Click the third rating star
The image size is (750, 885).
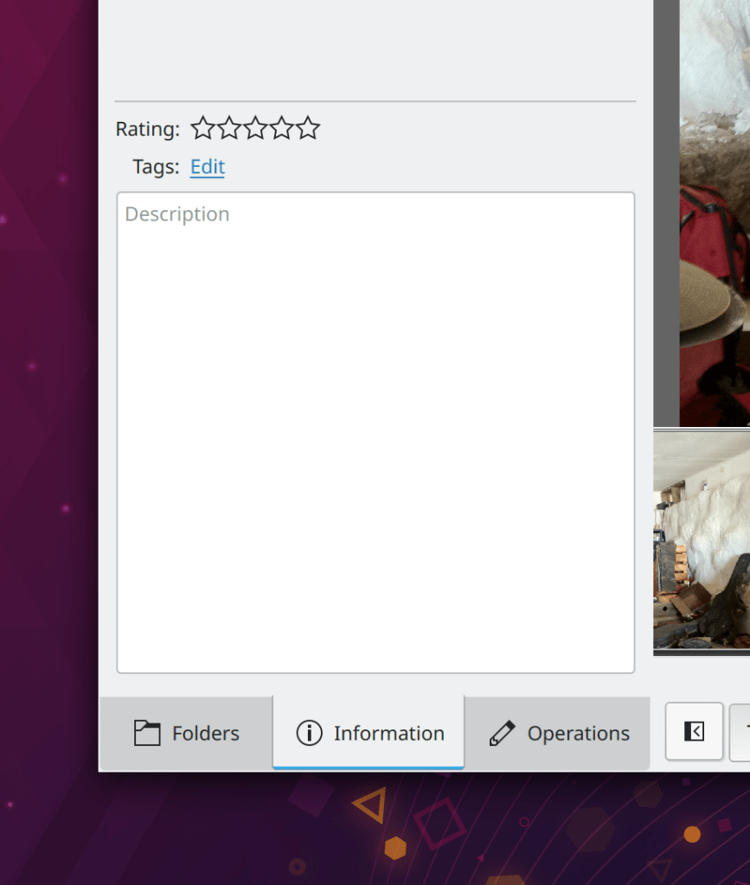[255, 129]
